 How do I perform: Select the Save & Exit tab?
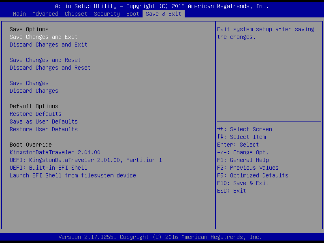click(x=164, y=14)
